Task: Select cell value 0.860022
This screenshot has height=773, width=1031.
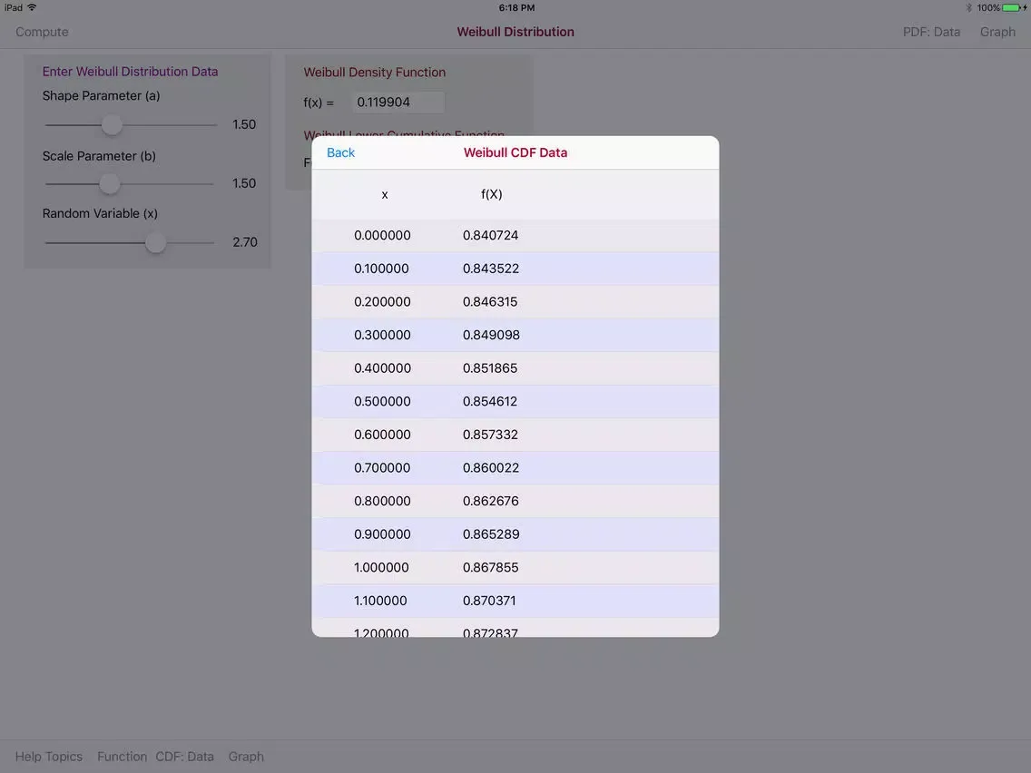Action: coord(490,467)
